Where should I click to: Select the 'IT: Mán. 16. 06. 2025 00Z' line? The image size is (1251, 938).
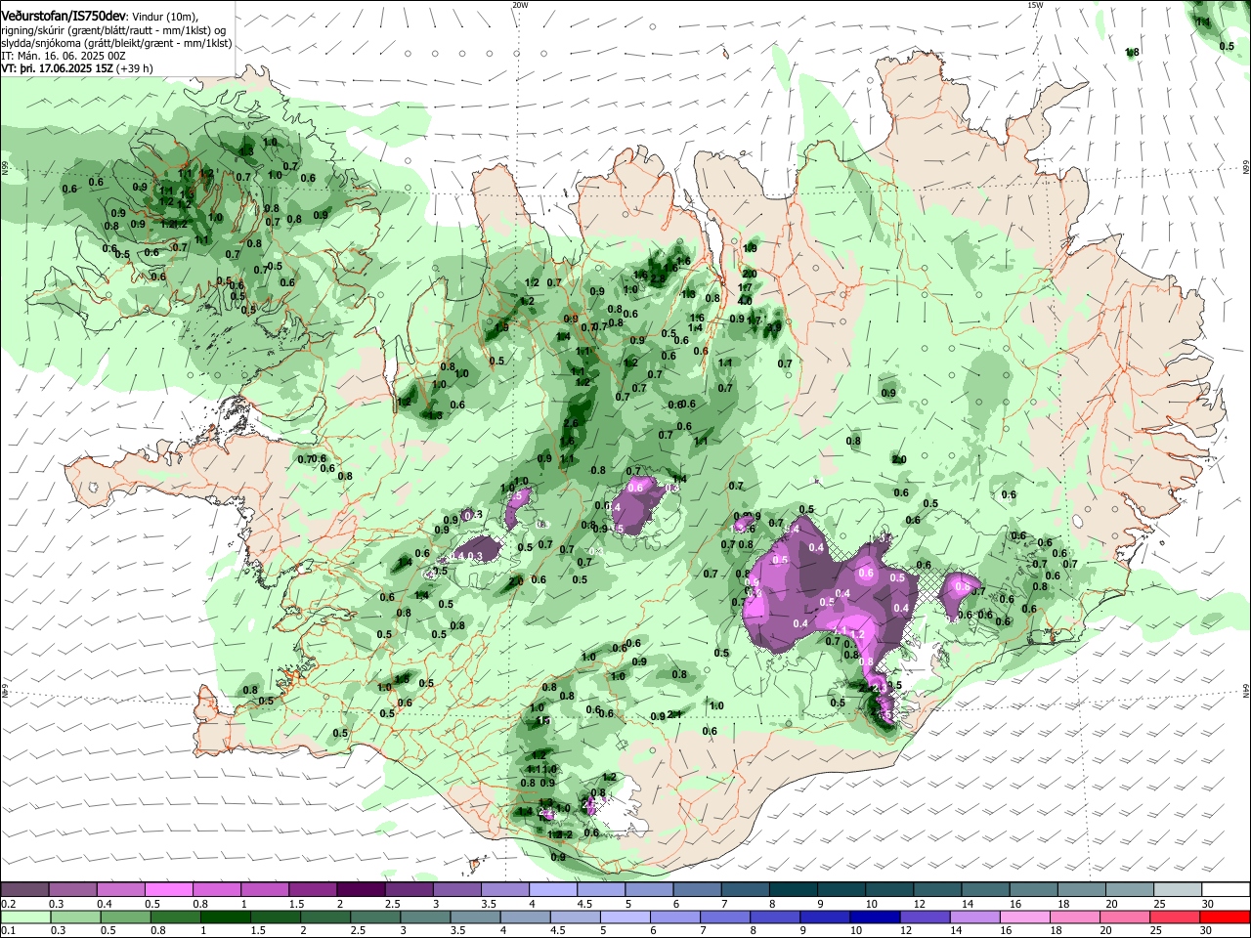[x=64, y=56]
